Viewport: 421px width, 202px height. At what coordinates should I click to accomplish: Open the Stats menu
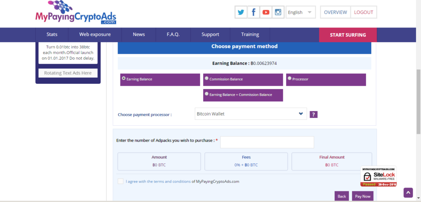coord(52,34)
